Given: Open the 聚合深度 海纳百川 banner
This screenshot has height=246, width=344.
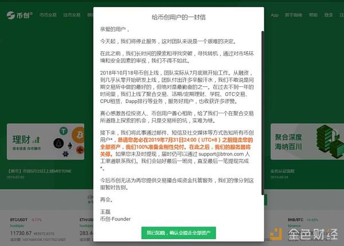Looking at the screenshot, I should coord(307,142).
